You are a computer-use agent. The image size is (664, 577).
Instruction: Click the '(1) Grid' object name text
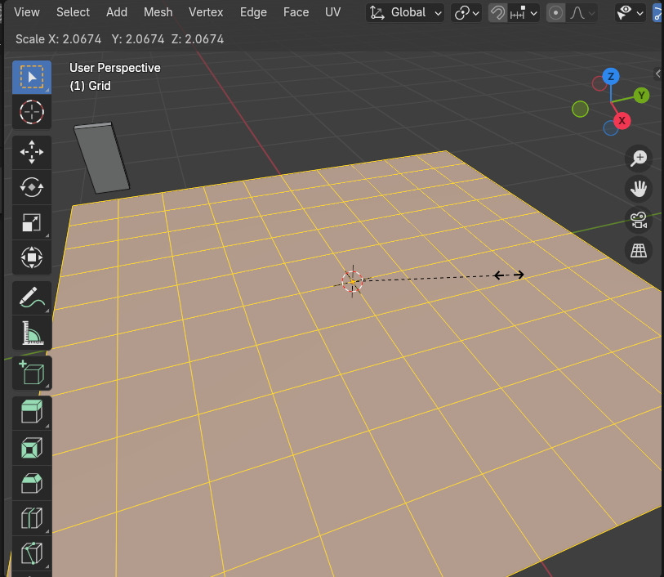pos(90,86)
